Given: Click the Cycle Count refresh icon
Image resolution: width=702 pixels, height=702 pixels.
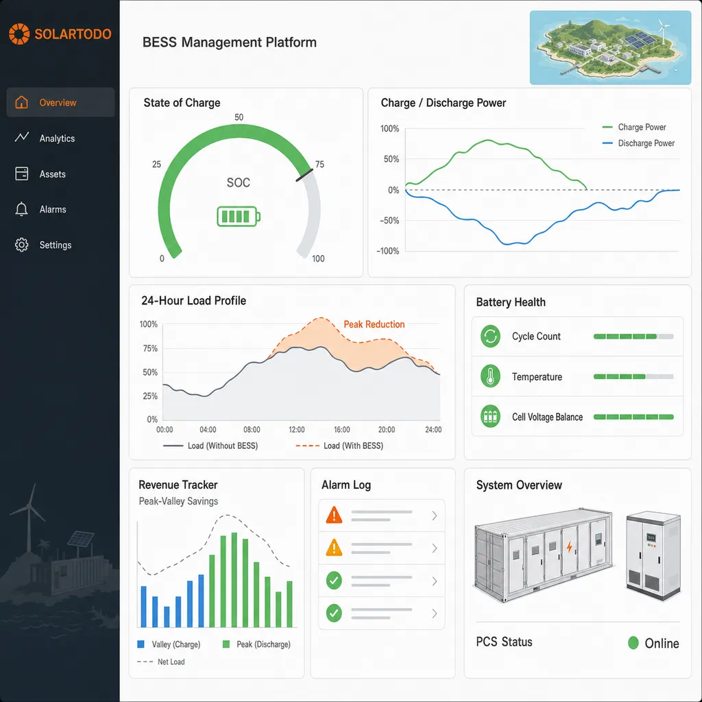Looking at the screenshot, I should [490, 336].
